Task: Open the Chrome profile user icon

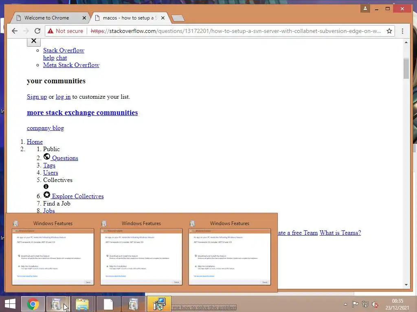Action: tap(365, 9)
